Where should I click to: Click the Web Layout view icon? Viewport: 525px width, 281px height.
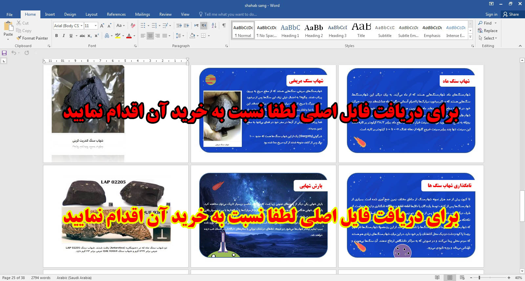[462, 278]
